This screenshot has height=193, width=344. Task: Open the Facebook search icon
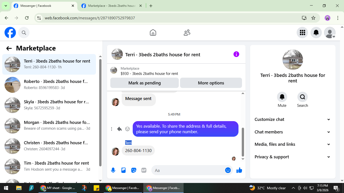pos(24,33)
